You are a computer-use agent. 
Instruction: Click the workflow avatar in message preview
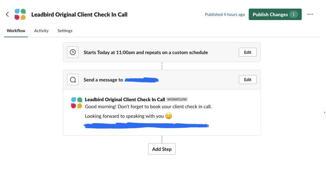[x=77, y=103]
